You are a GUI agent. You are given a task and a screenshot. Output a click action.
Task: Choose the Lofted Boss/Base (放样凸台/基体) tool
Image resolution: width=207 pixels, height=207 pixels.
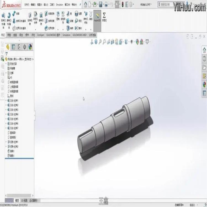coord(19,21)
